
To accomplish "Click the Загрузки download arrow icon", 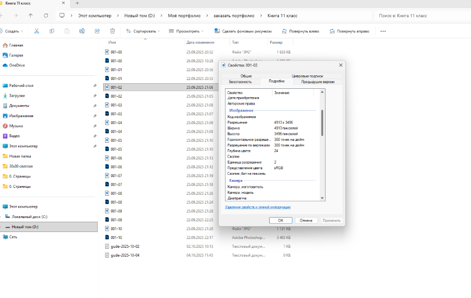I will (5, 95).
